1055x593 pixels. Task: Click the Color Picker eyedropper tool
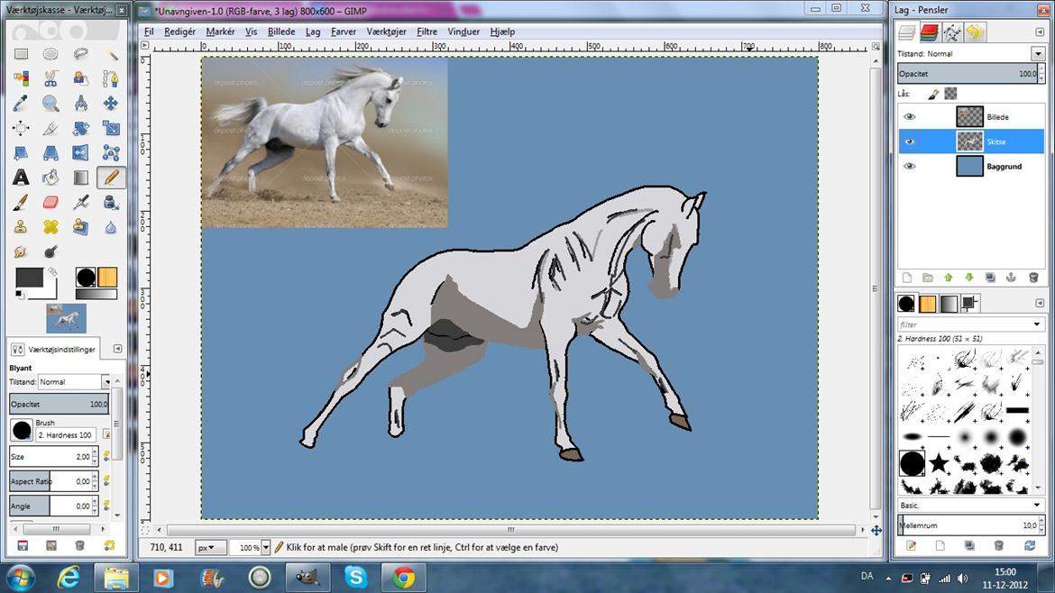[x=21, y=104]
